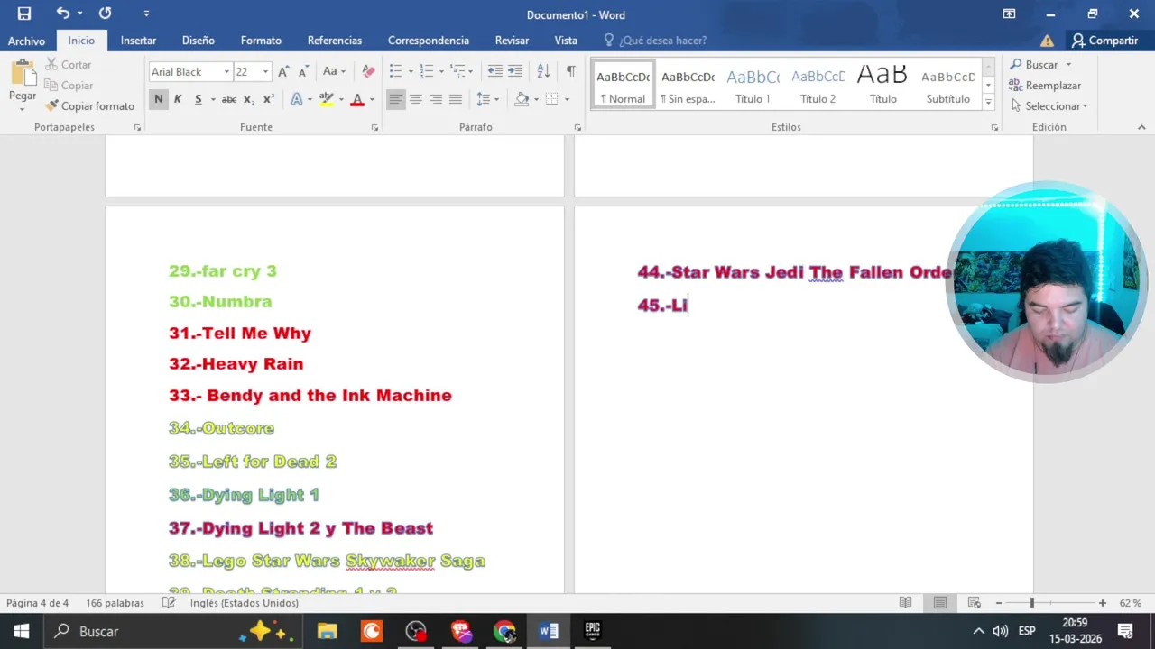Viewport: 1155px width, 649px height.
Task: Apply the Título 1 style
Action: [x=753, y=86]
